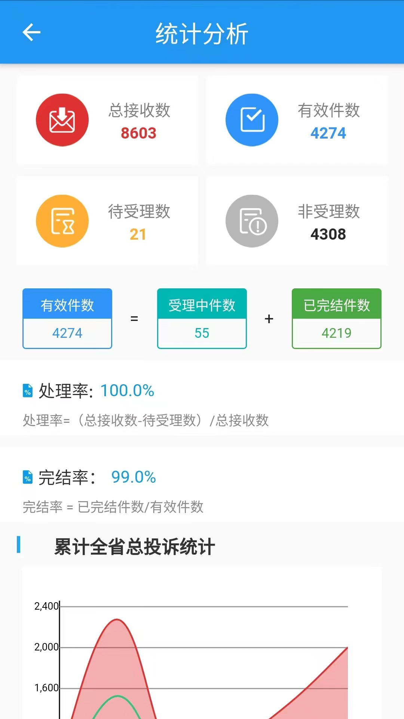The height and width of the screenshot is (719, 404).
Task: Select the 待受理数 21 card
Action: [x=107, y=221]
